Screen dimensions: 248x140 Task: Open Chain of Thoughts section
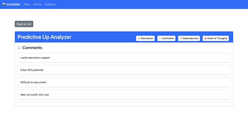click(216, 38)
